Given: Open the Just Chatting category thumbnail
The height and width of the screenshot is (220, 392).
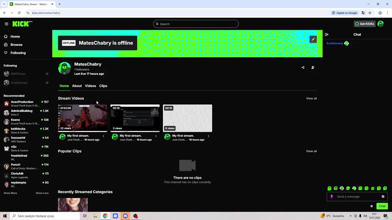Looking at the screenshot, I should click(x=73, y=205).
